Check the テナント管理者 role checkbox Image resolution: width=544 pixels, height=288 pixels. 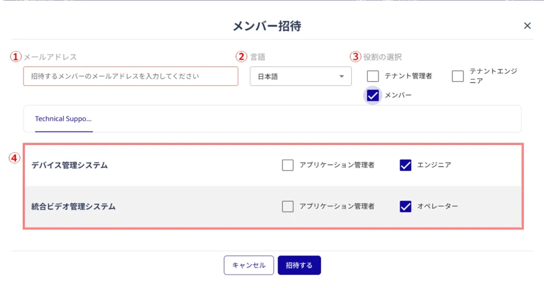[x=373, y=76]
